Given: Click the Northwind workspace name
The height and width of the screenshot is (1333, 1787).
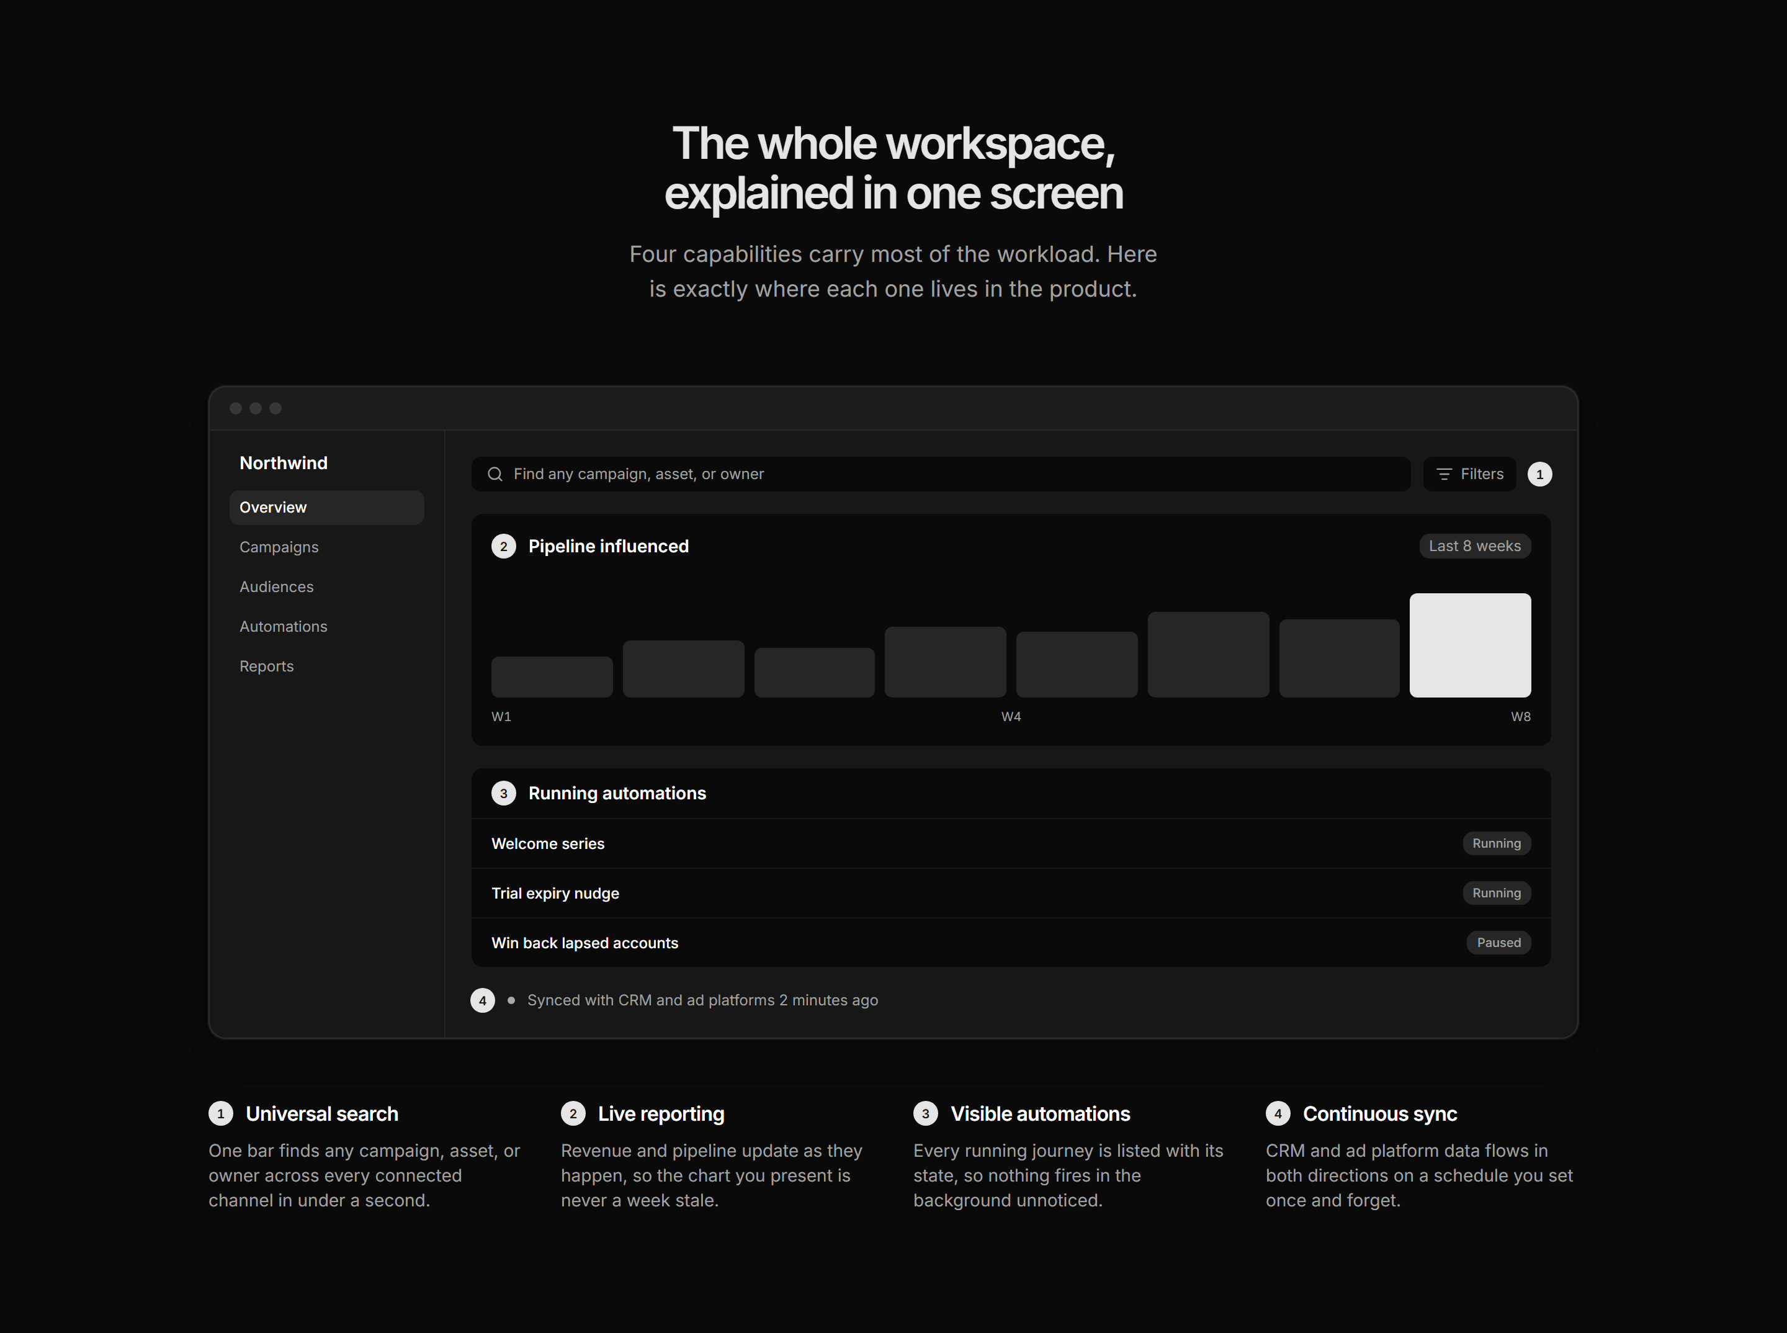Looking at the screenshot, I should 283,463.
